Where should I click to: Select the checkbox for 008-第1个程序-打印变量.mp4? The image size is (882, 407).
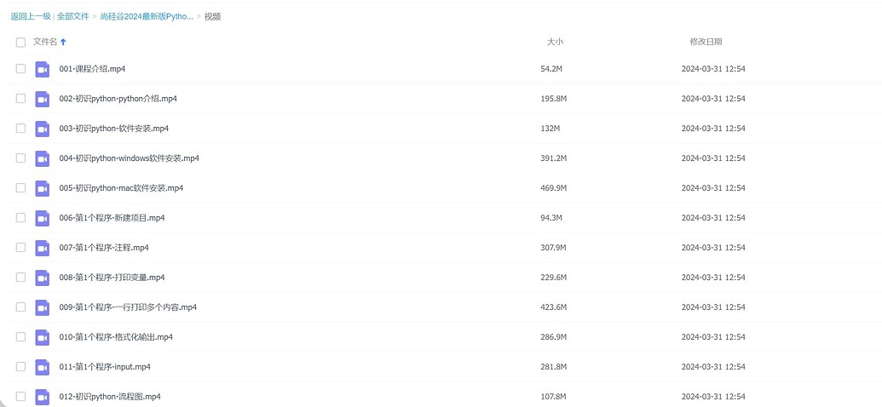[20, 277]
